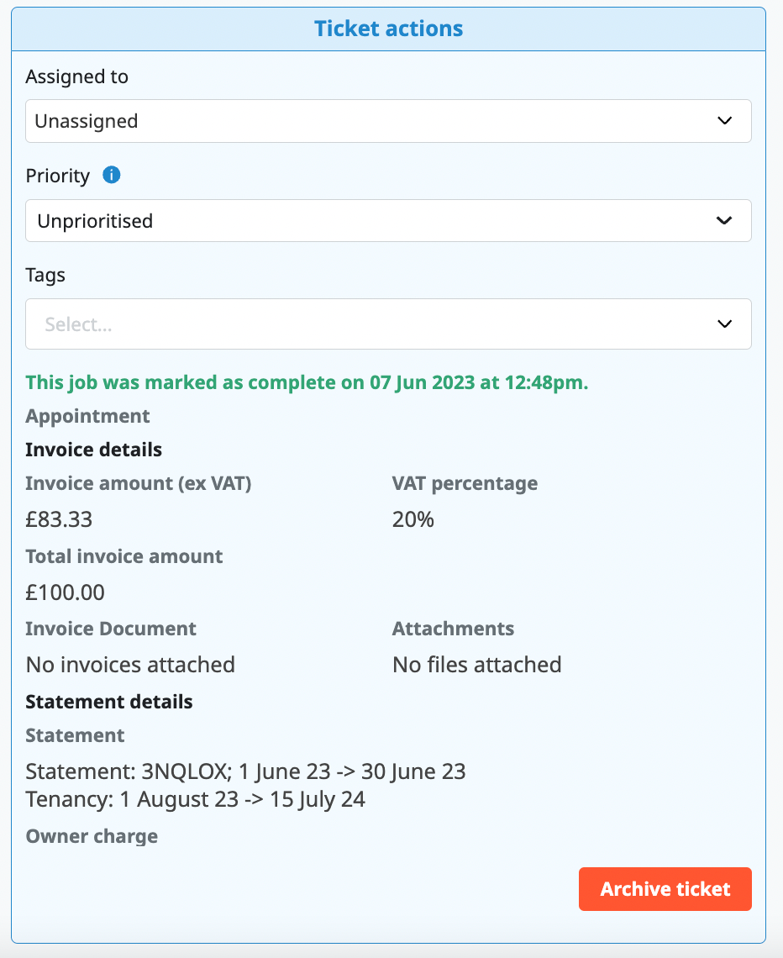This screenshot has height=958, width=783.
Task: Click the Statement 3NQLOX date line
Action: pyautogui.click(x=245, y=771)
